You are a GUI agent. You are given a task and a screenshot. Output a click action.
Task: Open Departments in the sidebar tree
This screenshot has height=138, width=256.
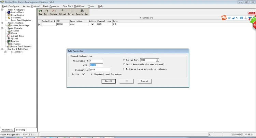17,15
